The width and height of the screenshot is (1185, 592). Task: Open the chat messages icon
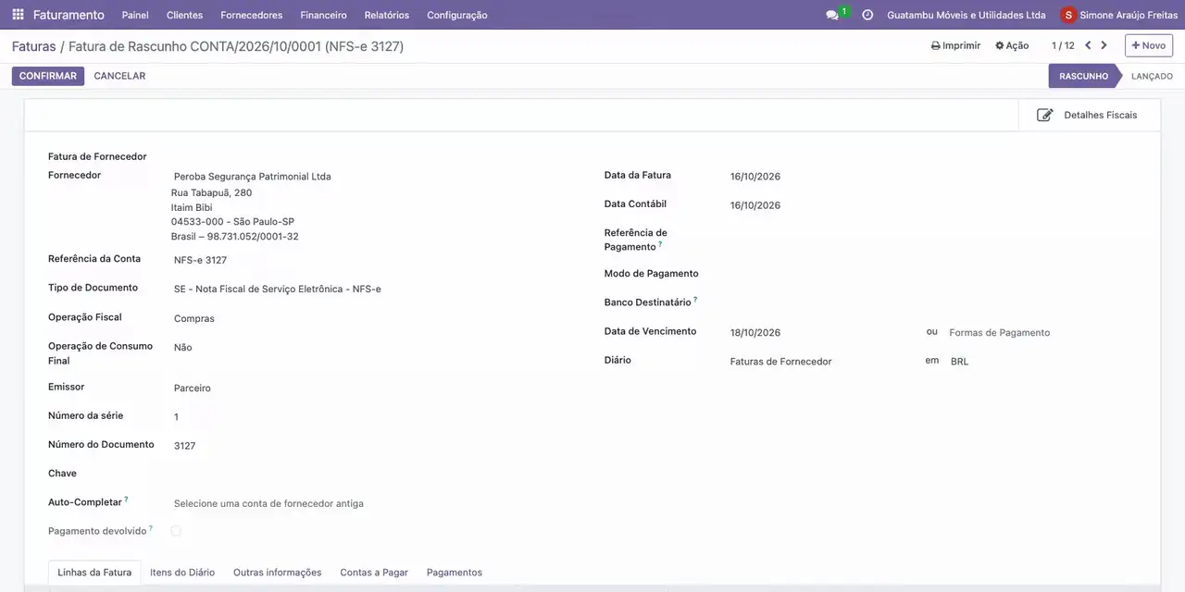click(x=832, y=15)
